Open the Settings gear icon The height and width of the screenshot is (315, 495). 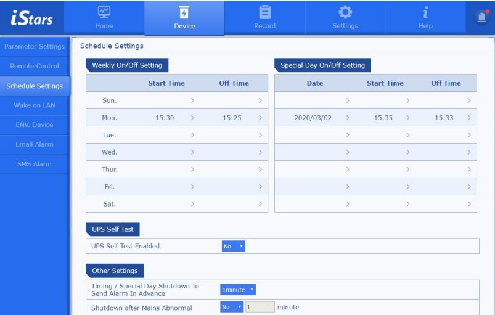(x=345, y=12)
